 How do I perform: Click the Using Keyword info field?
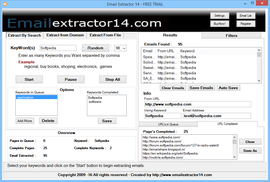click(163, 116)
